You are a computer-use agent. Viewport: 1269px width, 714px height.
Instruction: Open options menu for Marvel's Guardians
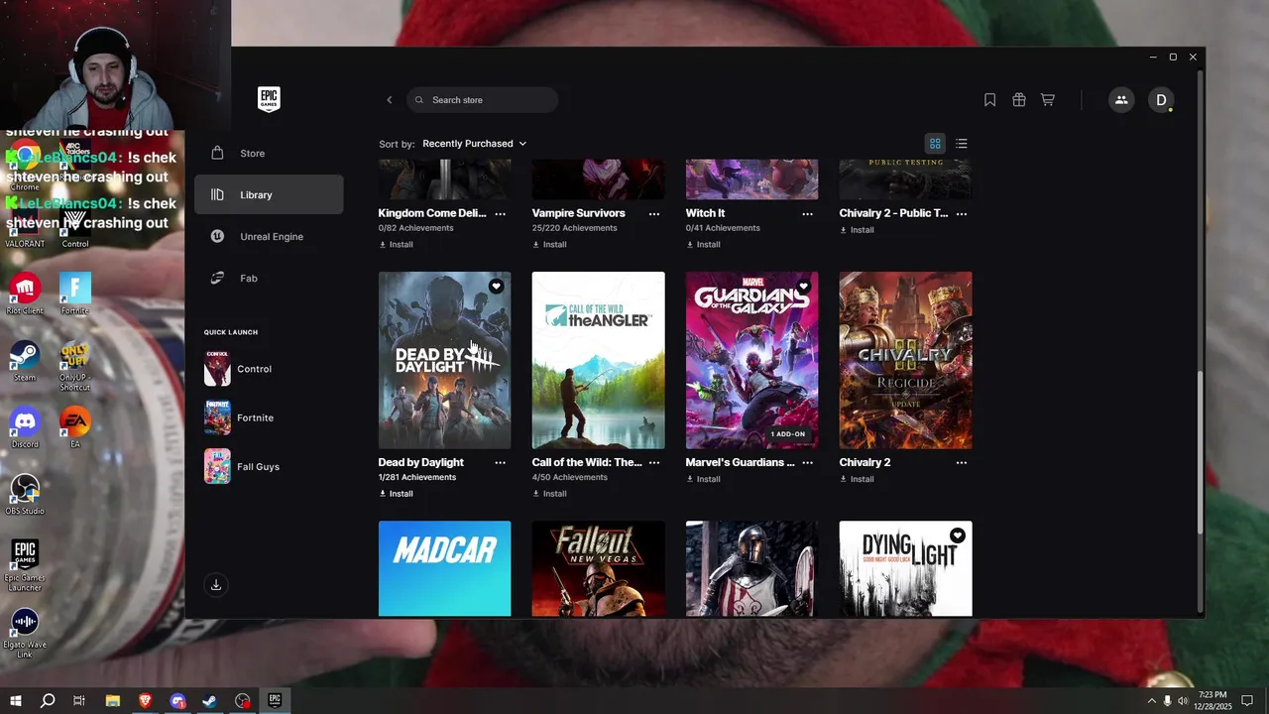point(807,462)
